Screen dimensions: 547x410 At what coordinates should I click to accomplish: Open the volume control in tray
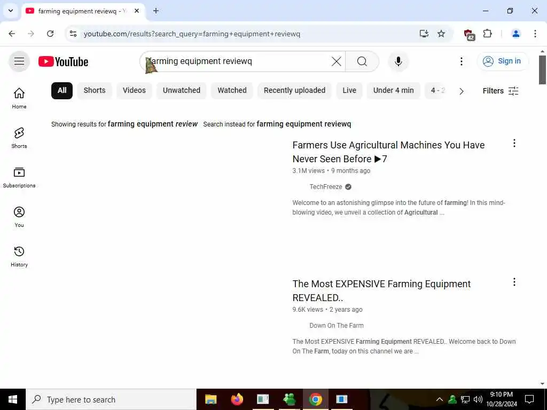coord(478,399)
